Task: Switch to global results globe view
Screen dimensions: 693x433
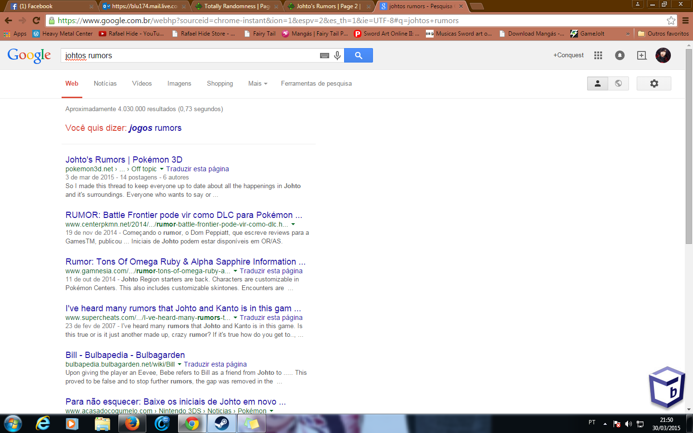Action: click(618, 83)
